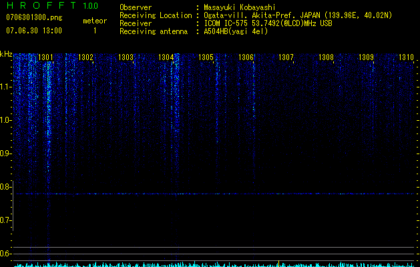420x267 pixels.
Task: Click the Observer label
Action: (136, 7)
